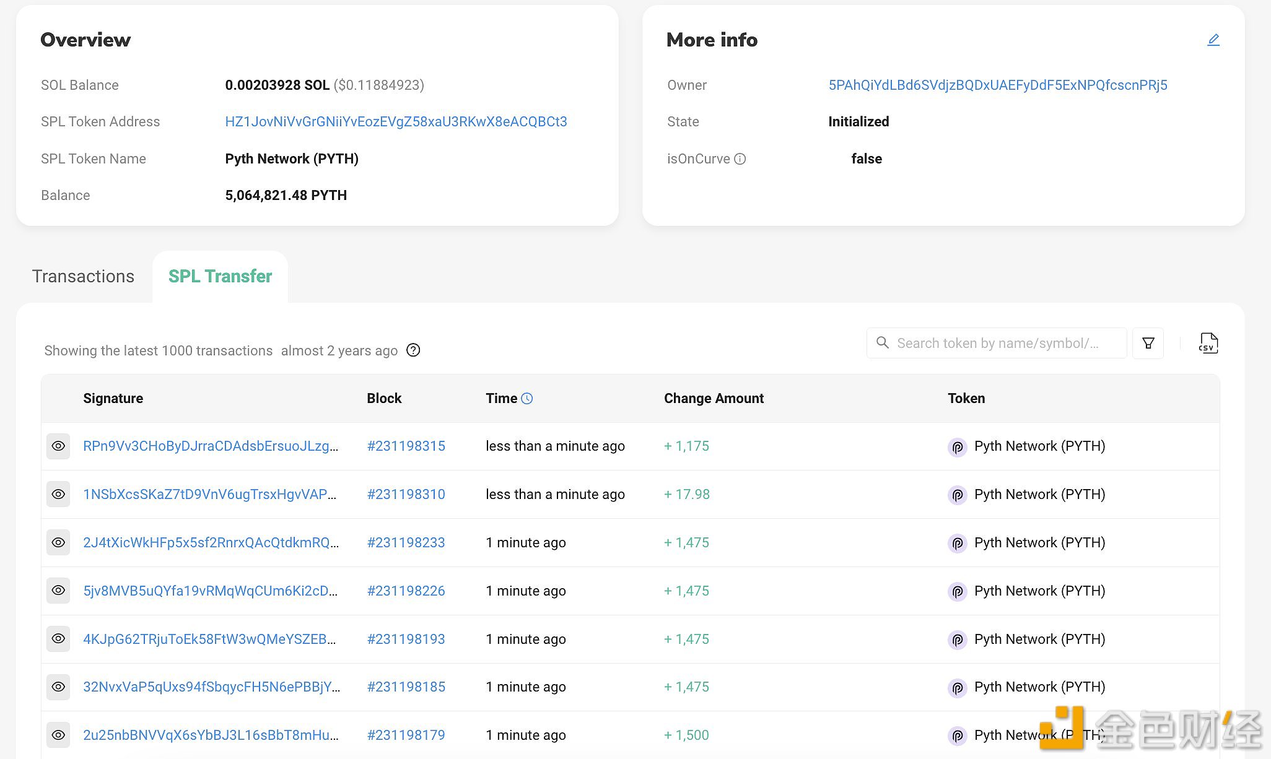Open signature 2u25nbBNVVqX6sYb...
The width and height of the screenshot is (1271, 759).
pyautogui.click(x=211, y=735)
